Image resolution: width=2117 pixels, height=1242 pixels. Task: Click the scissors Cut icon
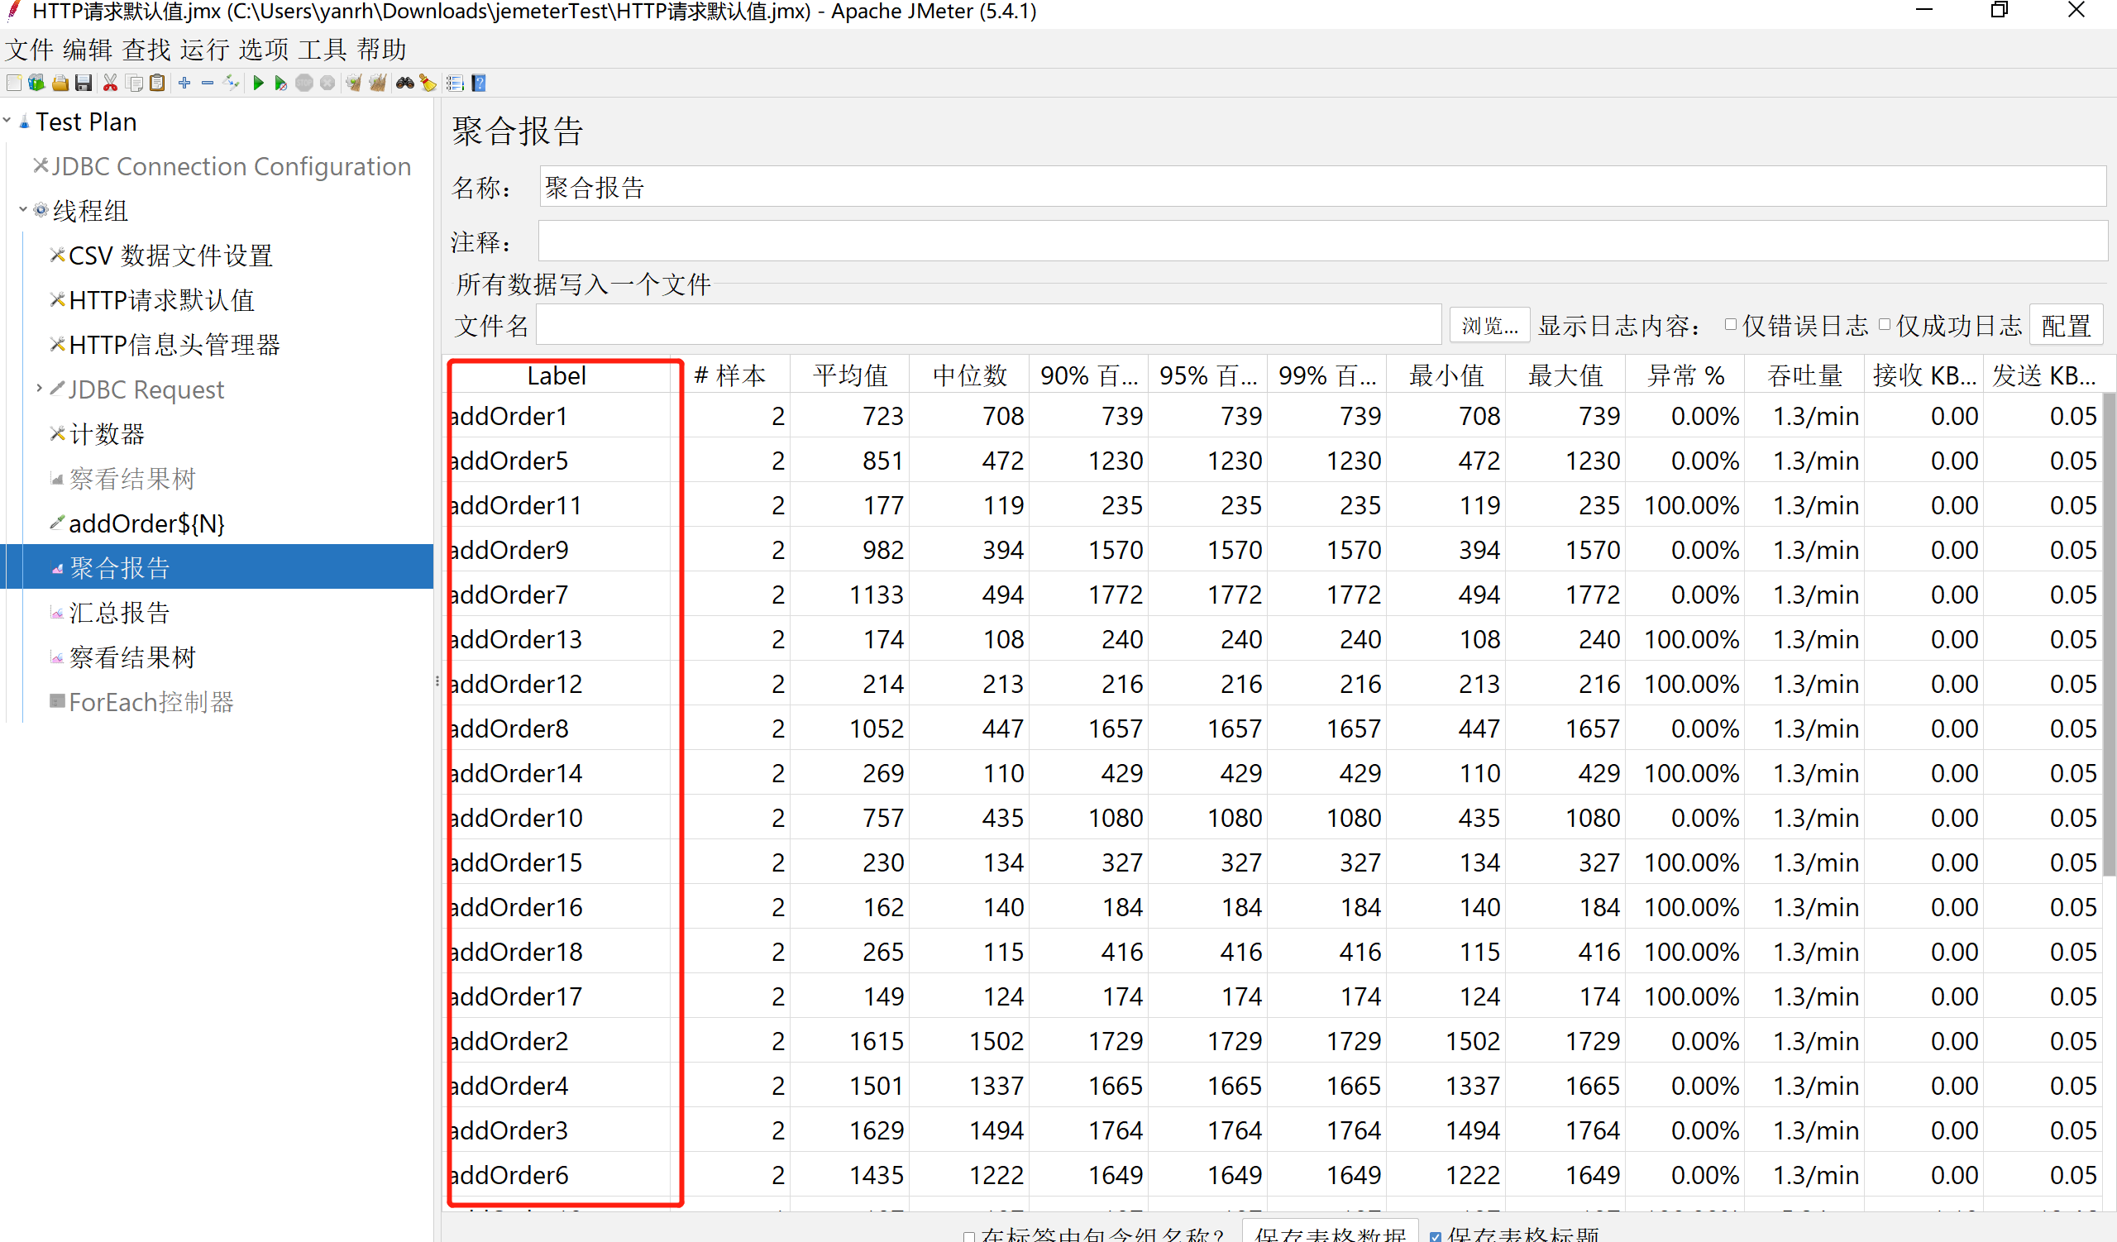tap(110, 84)
